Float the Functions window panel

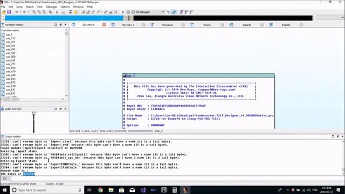pos(60,25)
